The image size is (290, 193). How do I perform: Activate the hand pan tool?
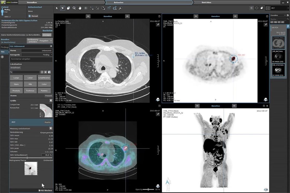pos(80,8)
